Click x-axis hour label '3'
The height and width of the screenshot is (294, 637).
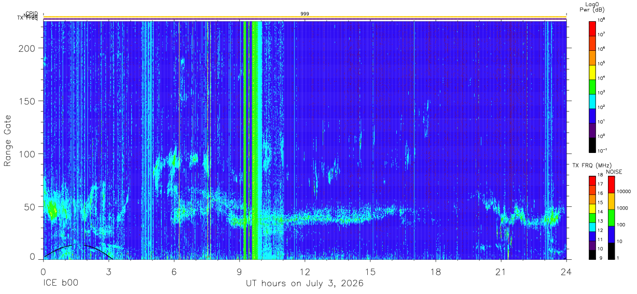point(109,271)
